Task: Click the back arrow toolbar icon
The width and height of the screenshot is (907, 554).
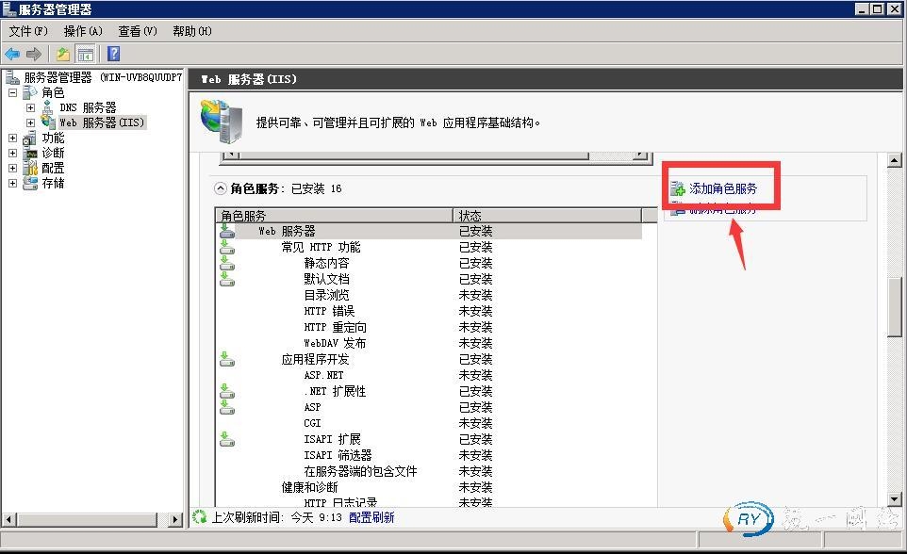Action: click(12, 54)
